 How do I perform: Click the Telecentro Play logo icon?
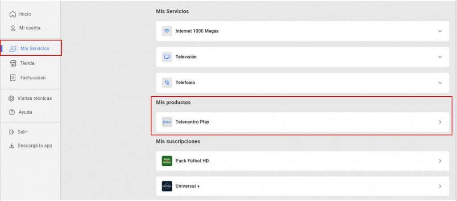[x=167, y=122]
